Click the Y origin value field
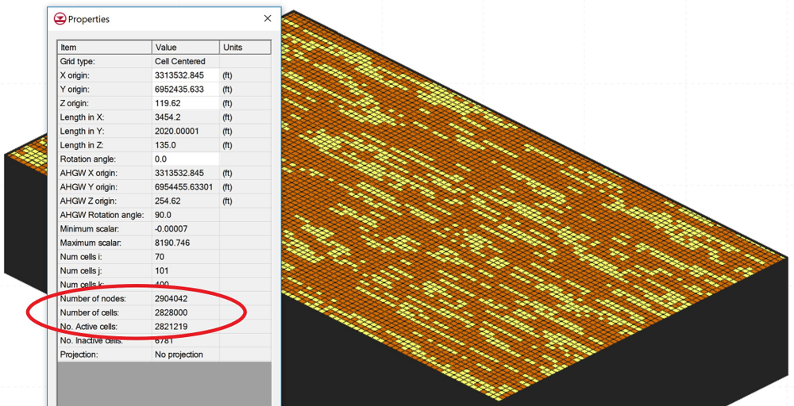This screenshot has height=406, width=794. (185, 90)
